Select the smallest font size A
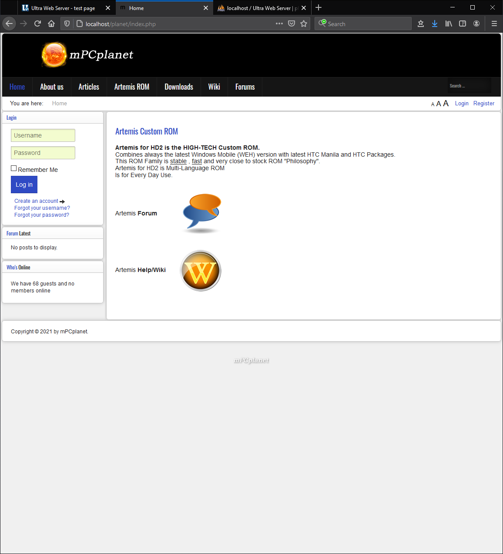Image resolution: width=503 pixels, height=554 pixels. (433, 104)
